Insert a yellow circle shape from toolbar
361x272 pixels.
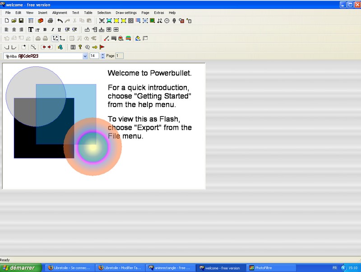point(116,21)
